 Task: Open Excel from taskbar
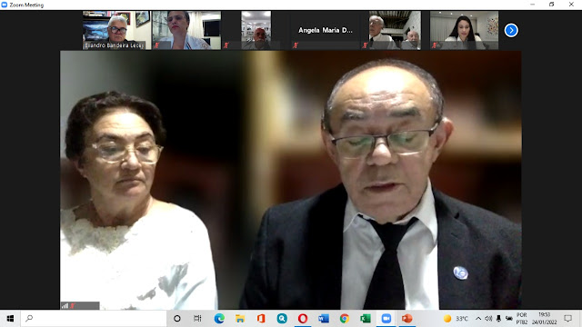point(366,319)
